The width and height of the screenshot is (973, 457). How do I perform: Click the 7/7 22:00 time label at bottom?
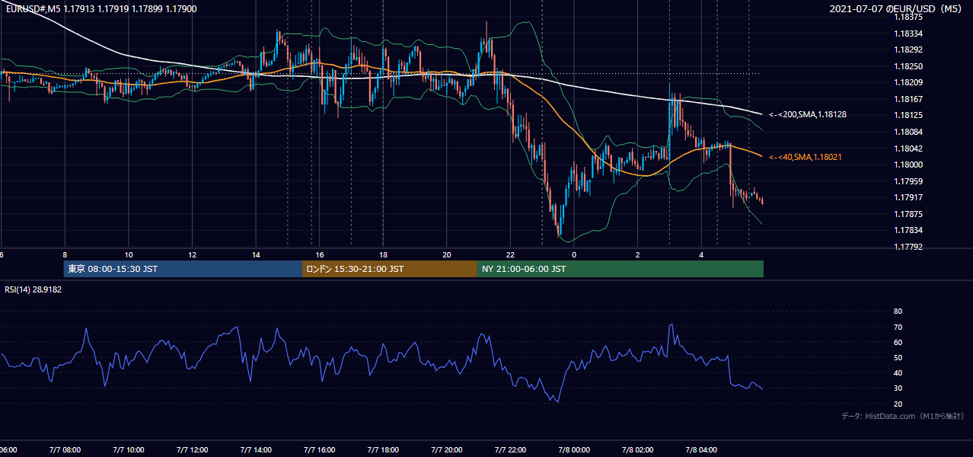click(x=511, y=450)
